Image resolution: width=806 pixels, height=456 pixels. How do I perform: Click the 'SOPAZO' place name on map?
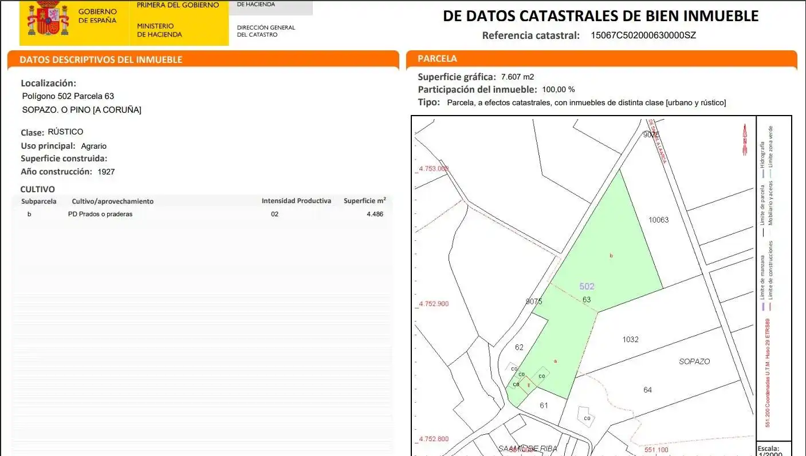coord(694,362)
